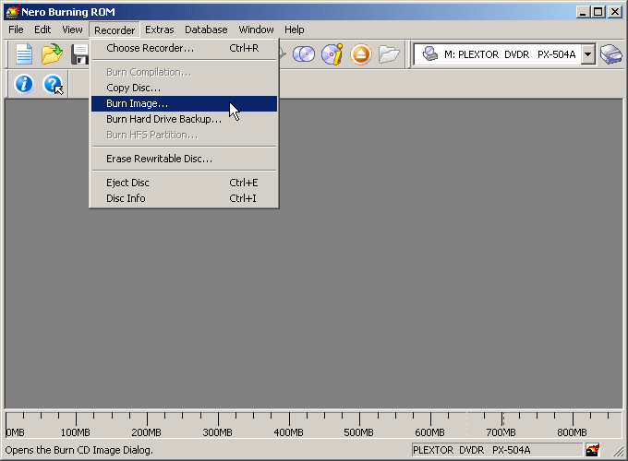Click the recorder drive icon beside dropdown
The height and width of the screenshot is (461, 628).
[x=610, y=54]
